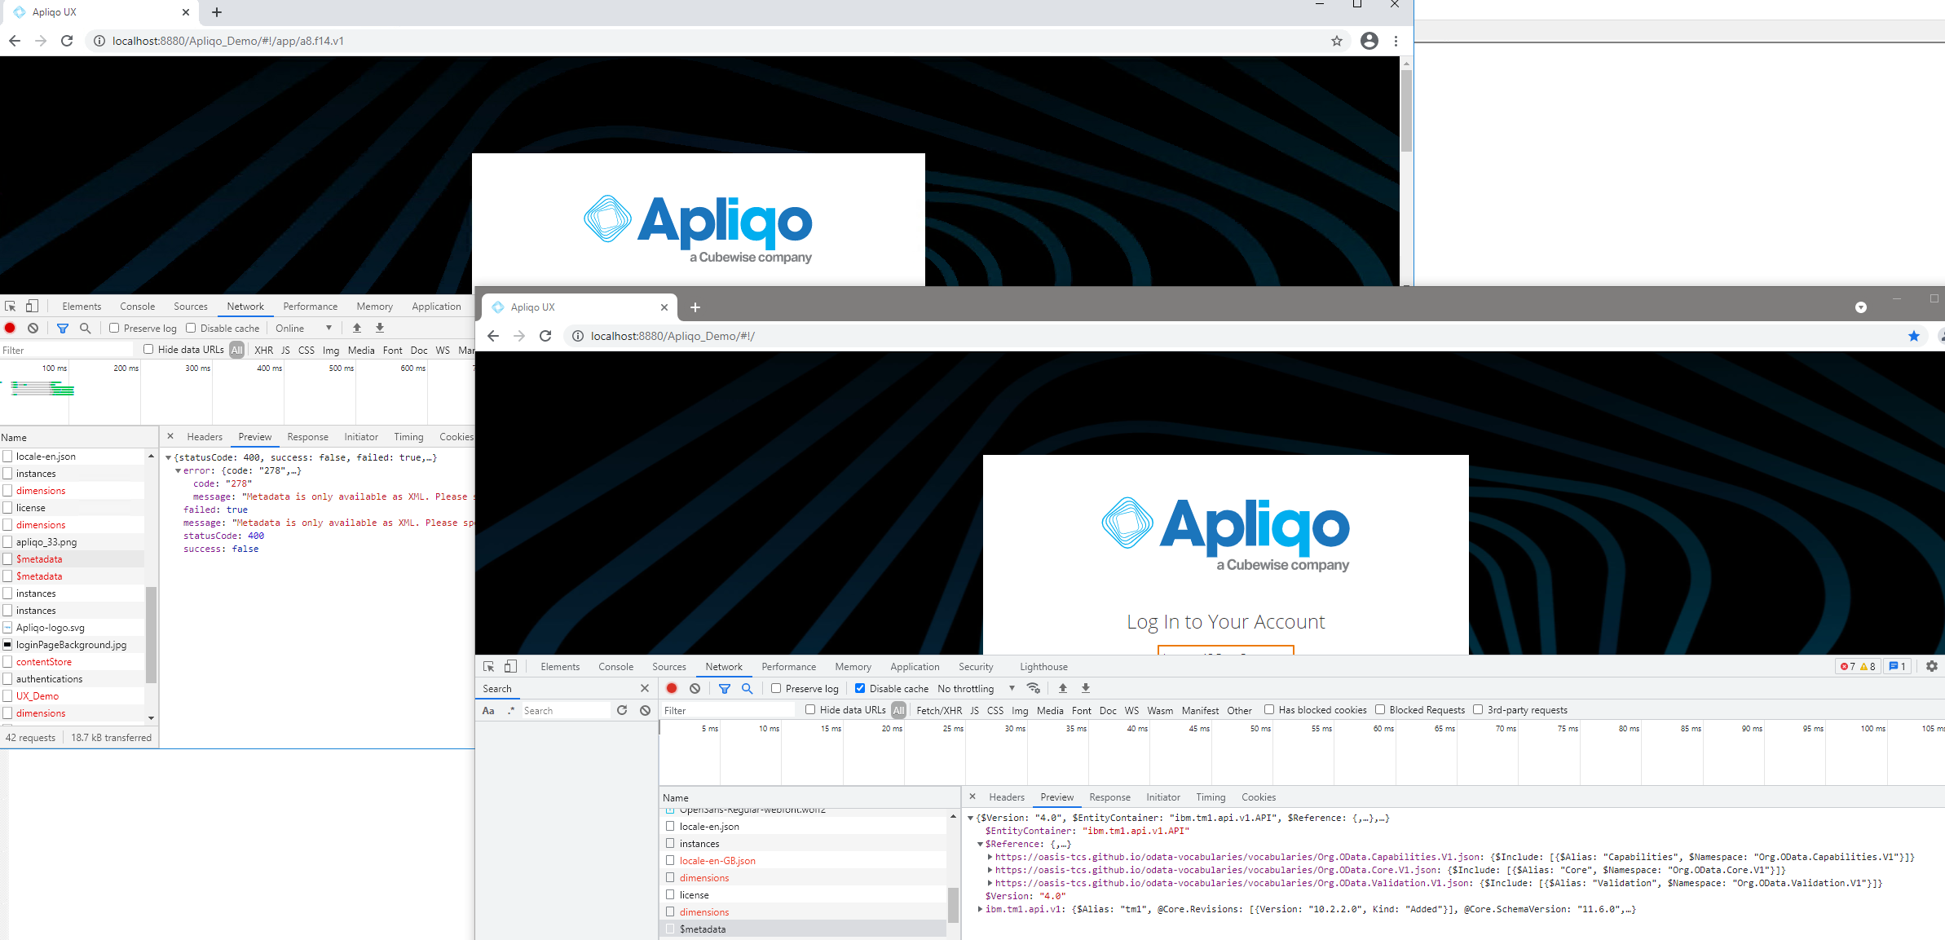The width and height of the screenshot is (1945, 940).
Task: Open network conditions icon beside No throttling
Action: pos(1034,688)
